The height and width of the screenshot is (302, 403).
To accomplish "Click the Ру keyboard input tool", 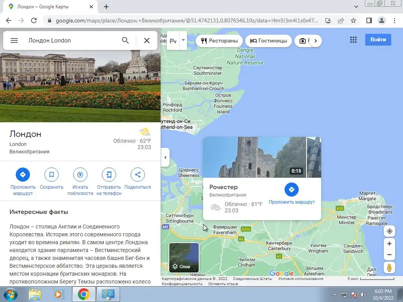I will click(x=173, y=41).
